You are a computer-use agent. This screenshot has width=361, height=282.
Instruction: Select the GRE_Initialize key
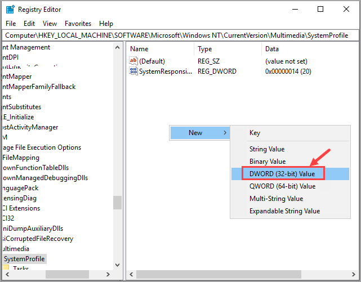(18, 117)
